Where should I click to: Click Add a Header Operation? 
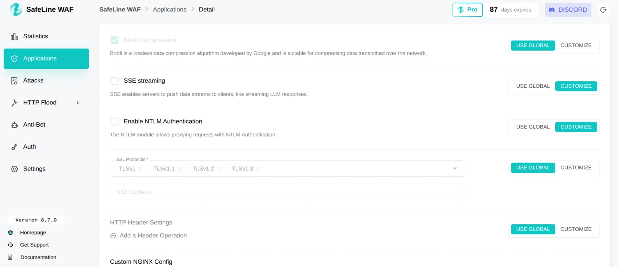click(x=149, y=236)
